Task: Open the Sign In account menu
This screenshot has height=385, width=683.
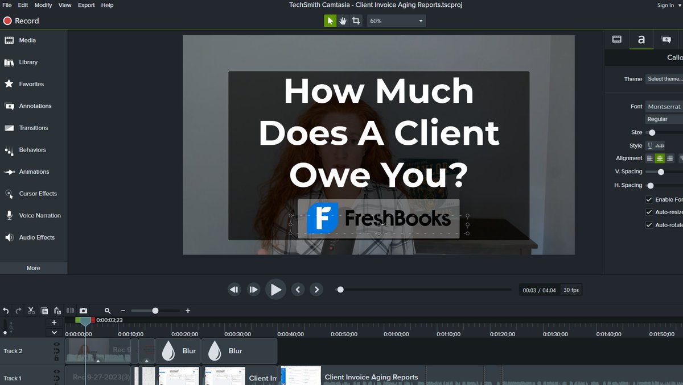Action: 668,5
